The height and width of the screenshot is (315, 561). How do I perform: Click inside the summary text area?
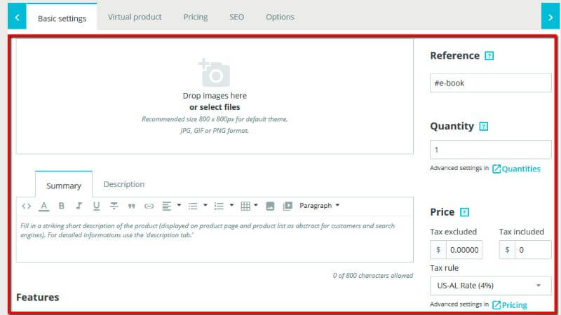(215, 239)
